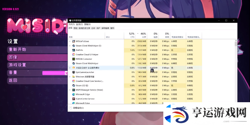
Task: Expand the Windows 资源管理器 process group
Action: click(70, 77)
